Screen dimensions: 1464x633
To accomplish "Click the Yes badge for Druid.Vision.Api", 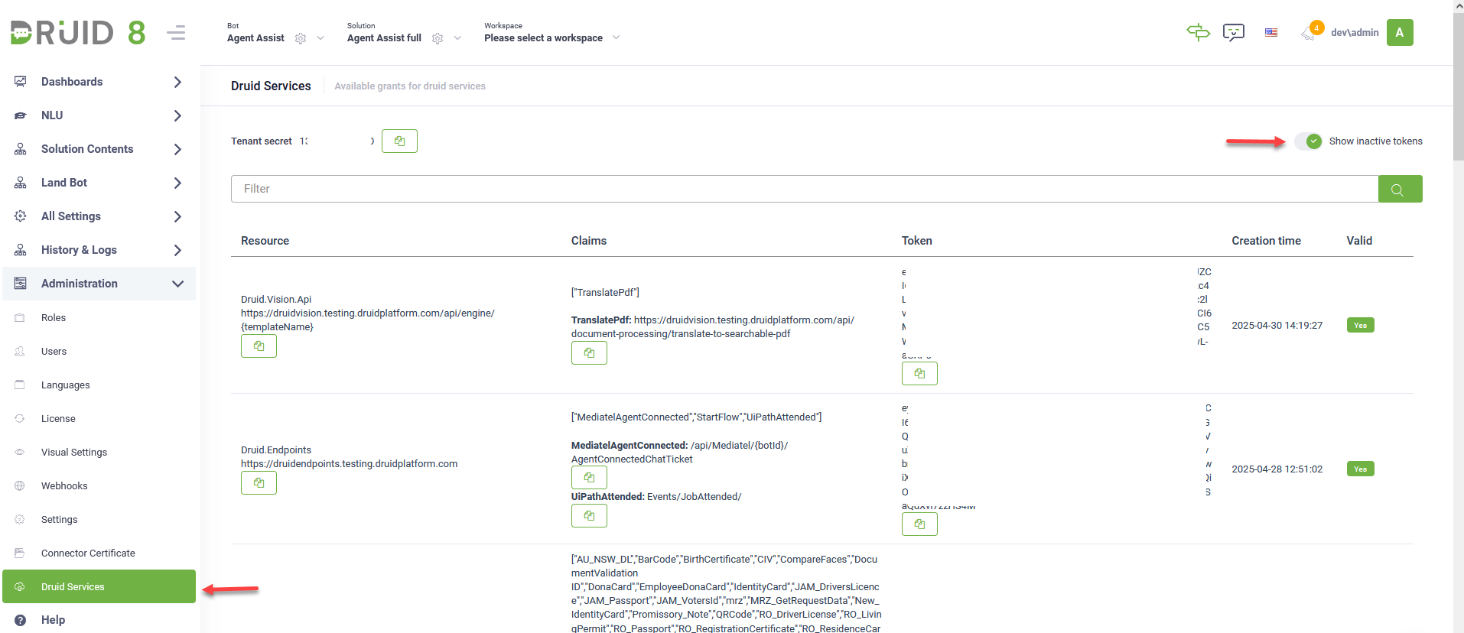I will coord(1360,325).
